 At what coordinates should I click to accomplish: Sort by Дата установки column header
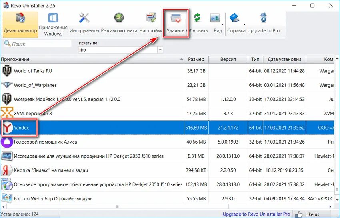284,59
